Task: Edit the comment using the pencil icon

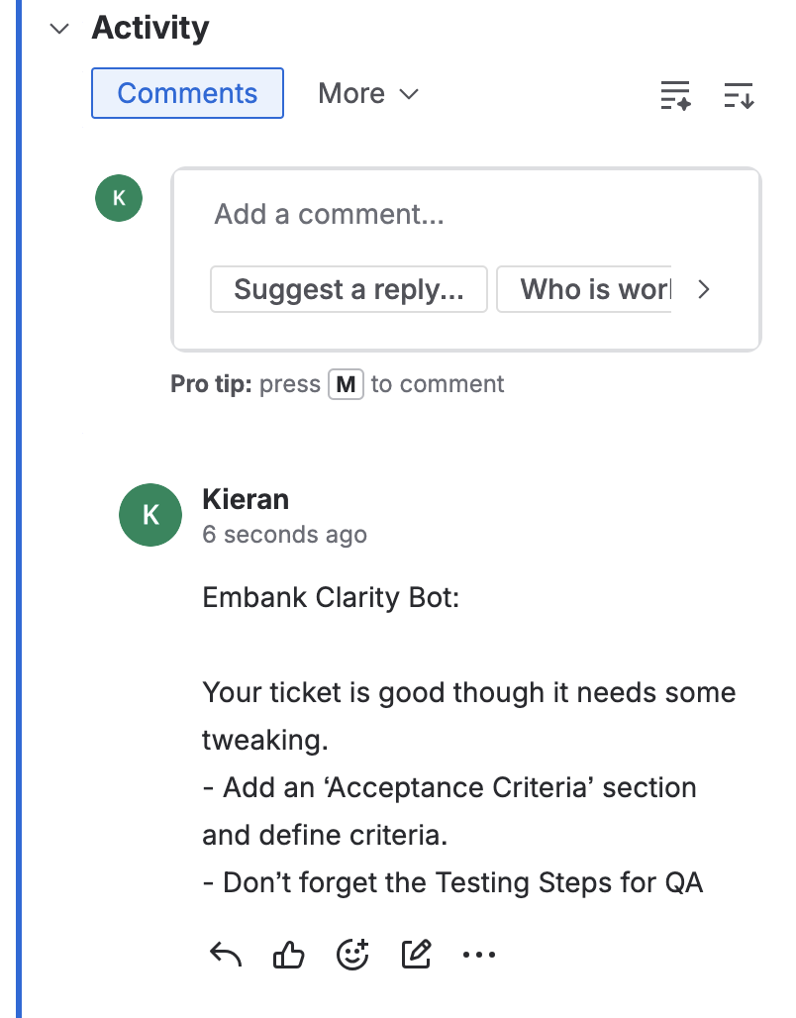Action: pyautogui.click(x=416, y=955)
